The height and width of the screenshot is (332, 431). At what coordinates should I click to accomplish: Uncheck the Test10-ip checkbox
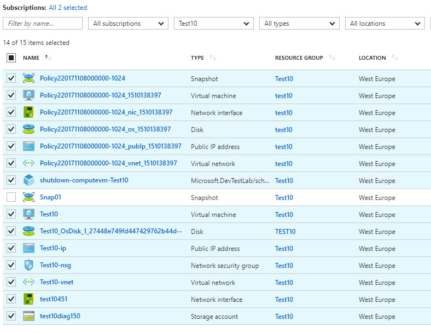[11, 248]
